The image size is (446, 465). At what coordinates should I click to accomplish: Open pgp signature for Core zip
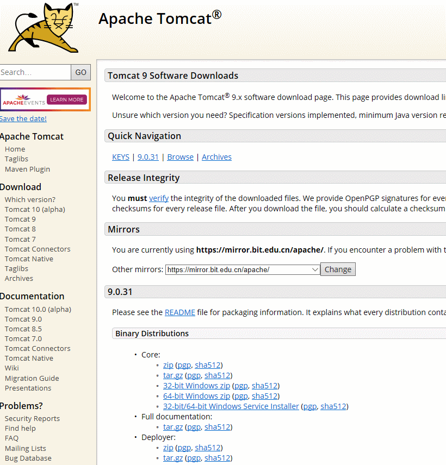click(184, 366)
